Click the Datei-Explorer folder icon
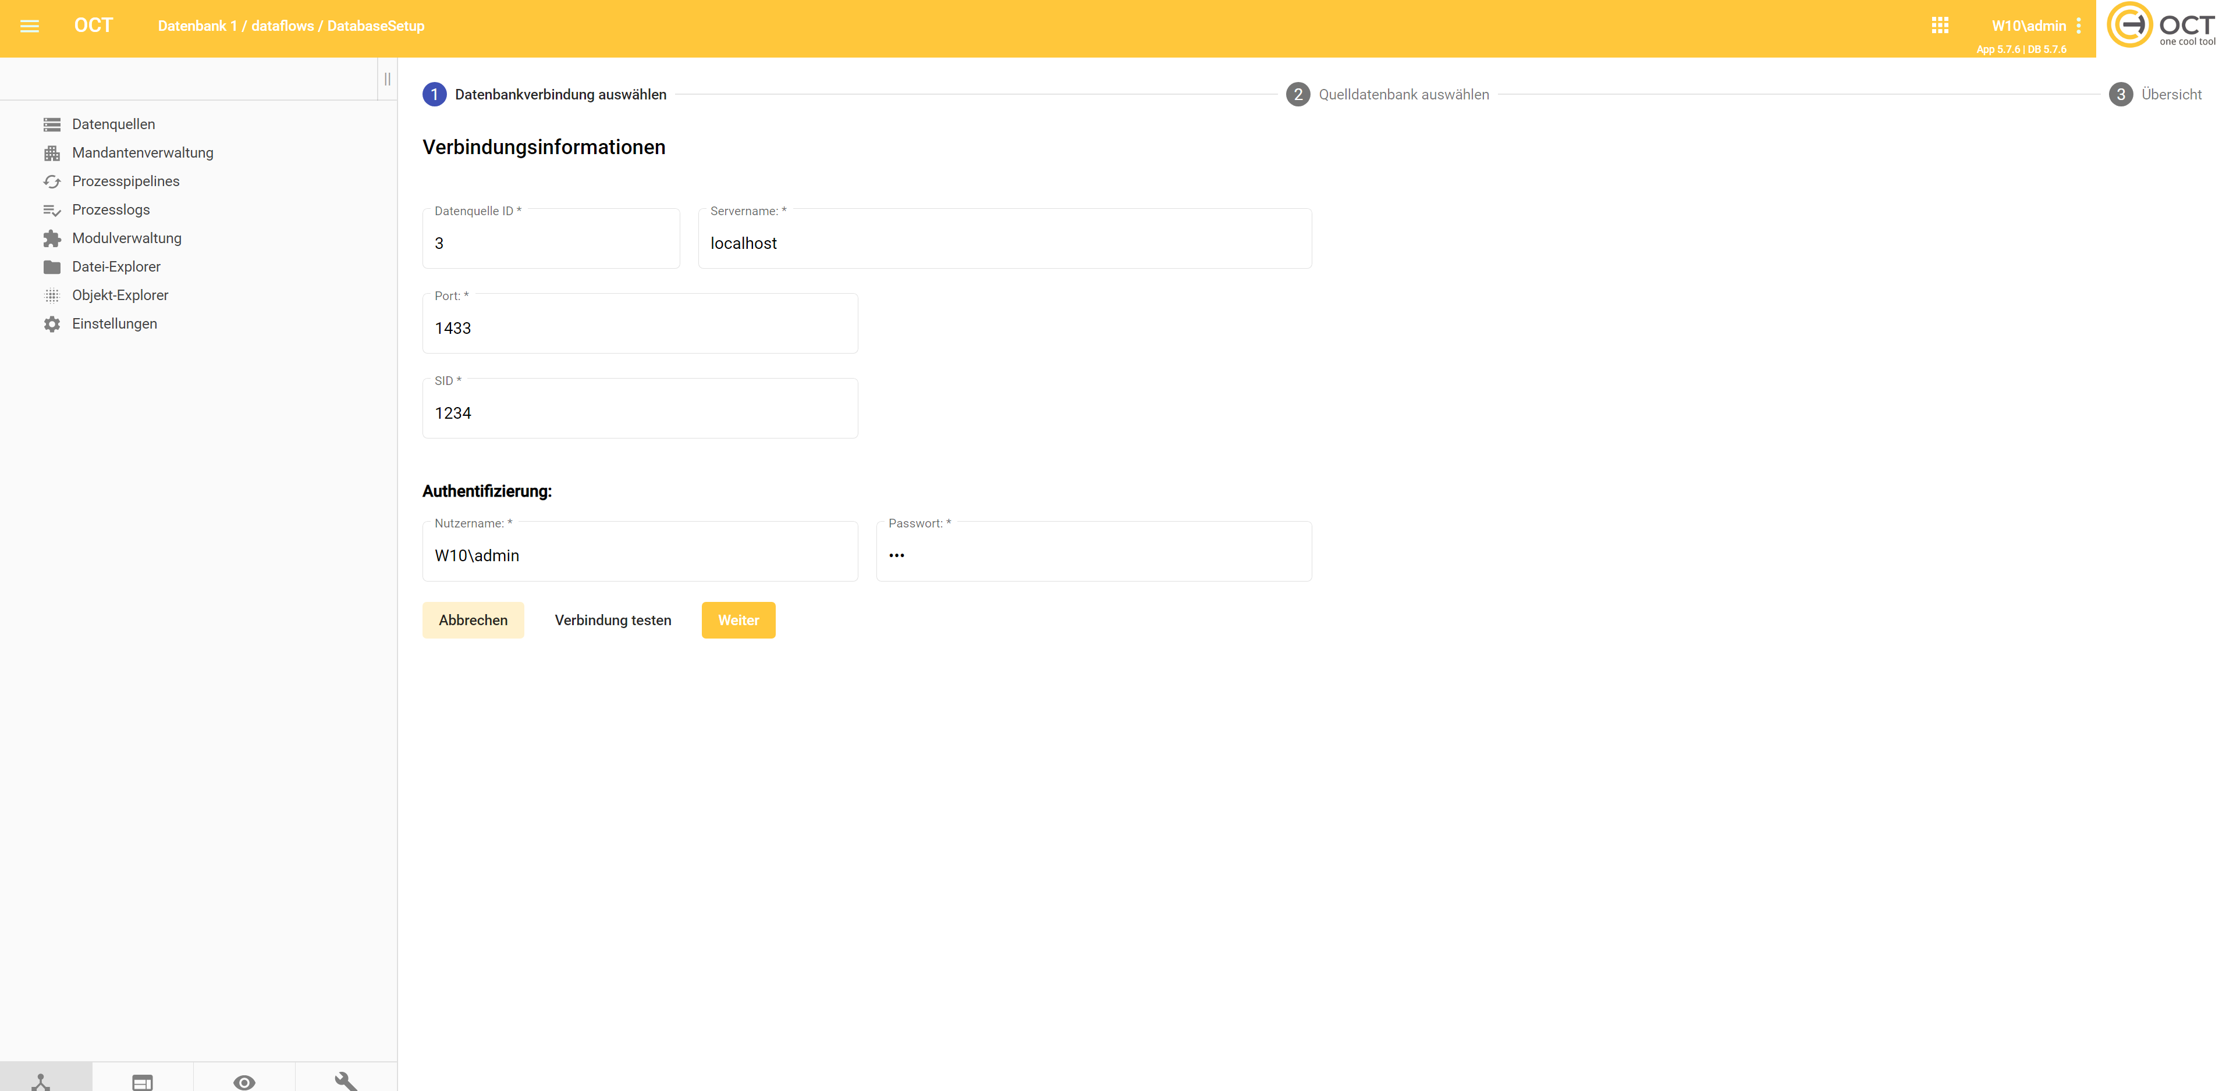Viewport: 2219px width, 1091px height. pos(52,267)
